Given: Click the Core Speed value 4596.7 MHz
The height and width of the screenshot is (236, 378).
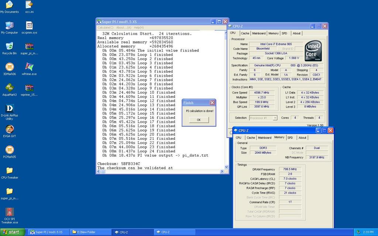Looking at the screenshot, I should pyautogui.click(x=262, y=93).
